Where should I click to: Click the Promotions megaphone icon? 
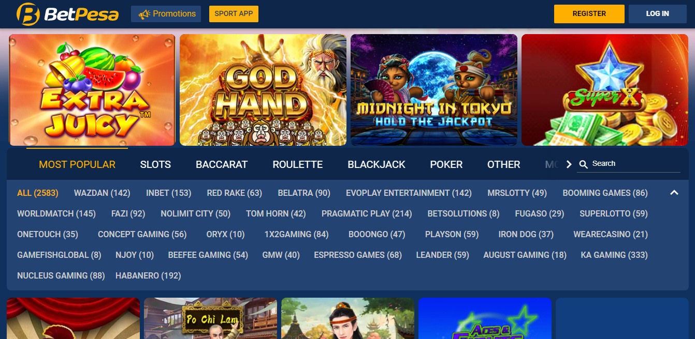(144, 14)
